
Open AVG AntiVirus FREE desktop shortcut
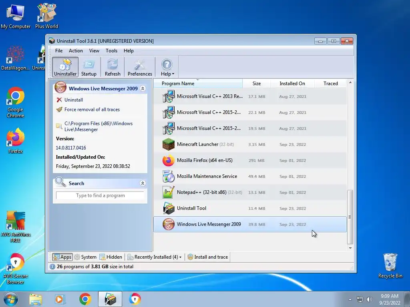16,227
